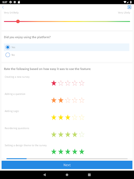Click green end of likelihood slider
The width and height of the screenshot is (134, 179).
[x=129, y=21]
